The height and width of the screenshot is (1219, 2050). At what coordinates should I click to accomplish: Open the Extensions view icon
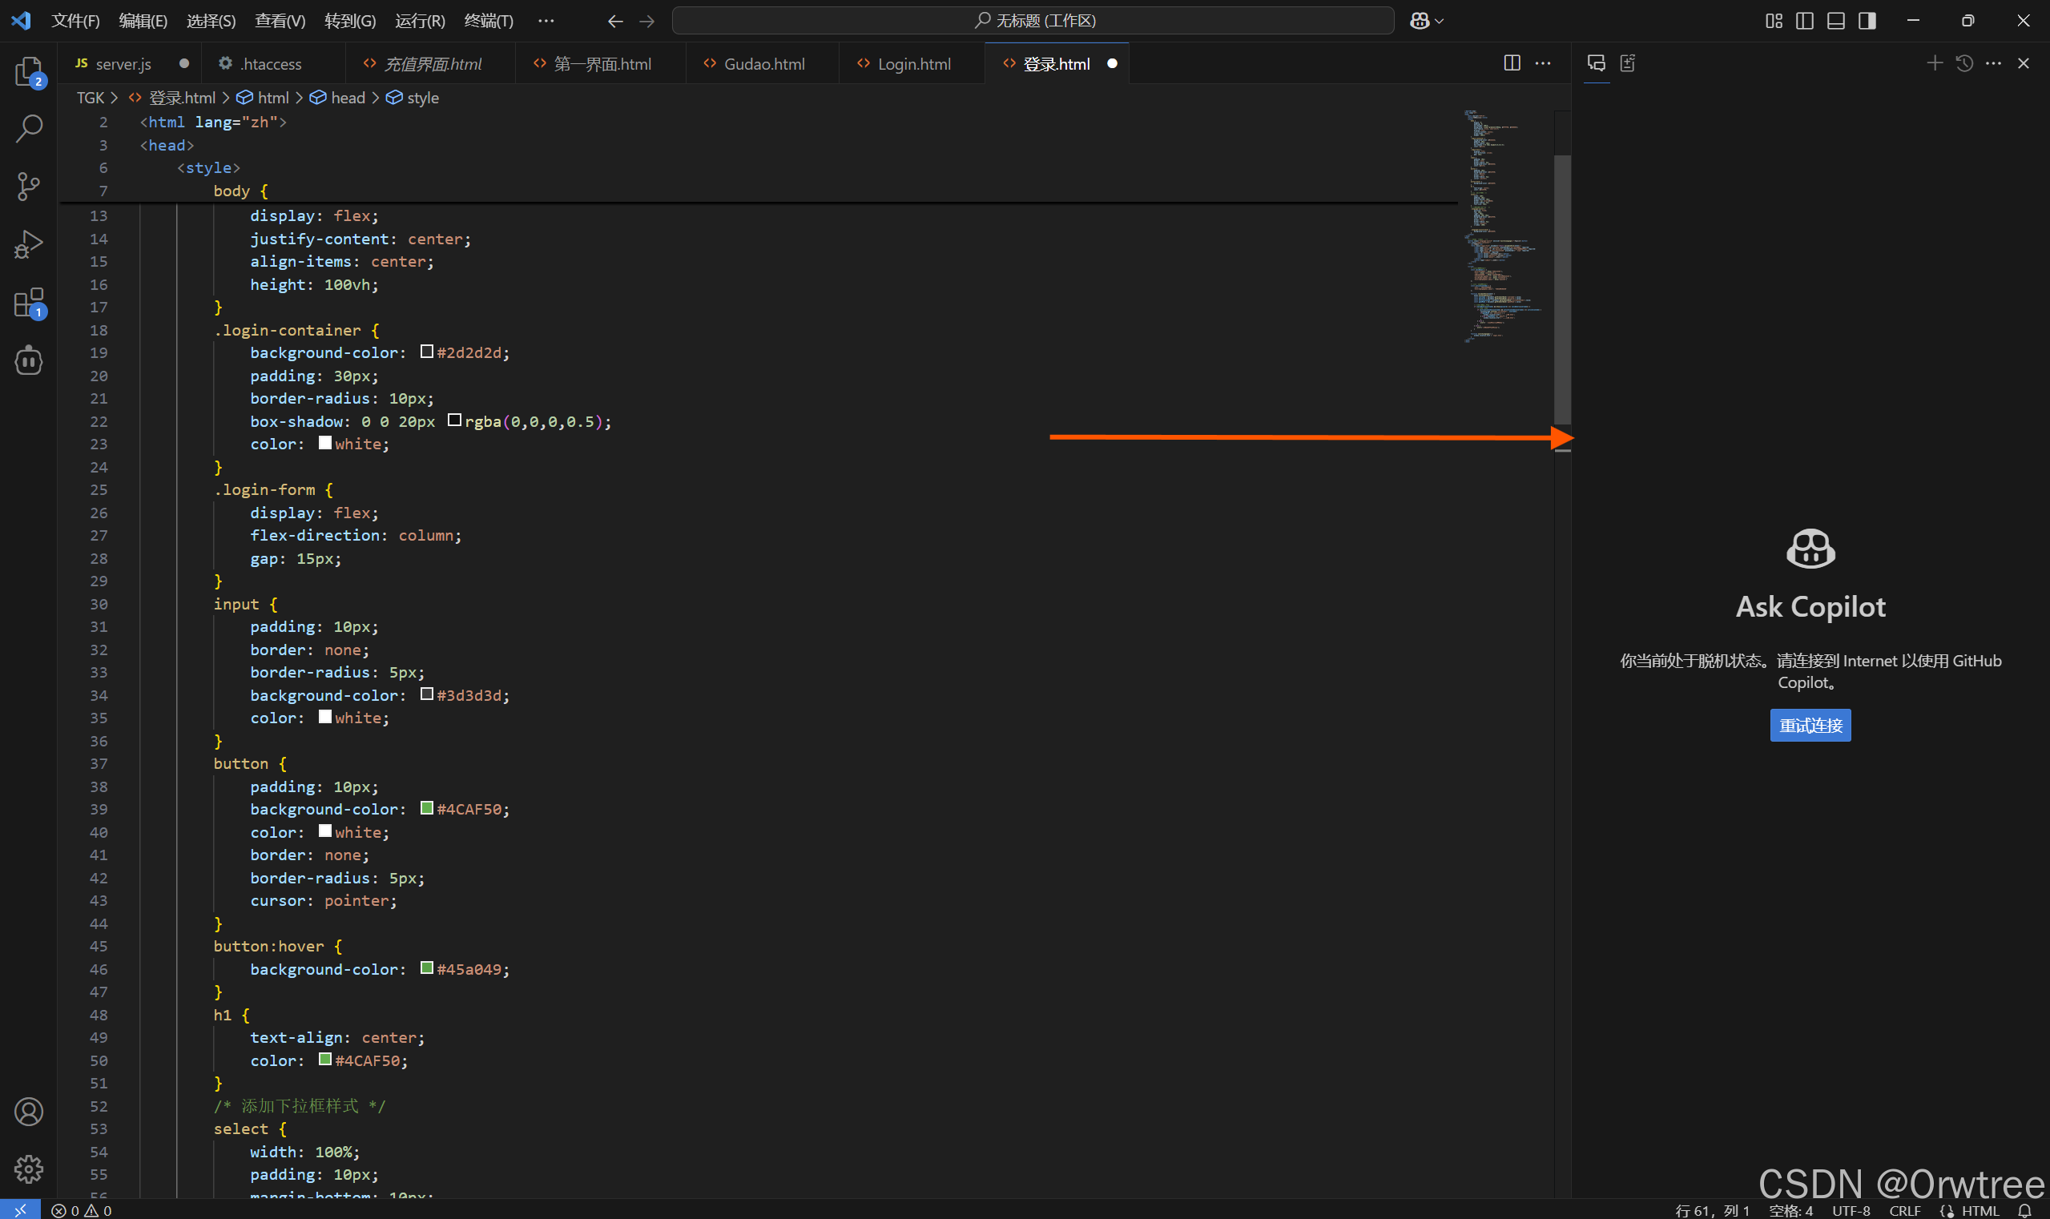click(x=29, y=302)
